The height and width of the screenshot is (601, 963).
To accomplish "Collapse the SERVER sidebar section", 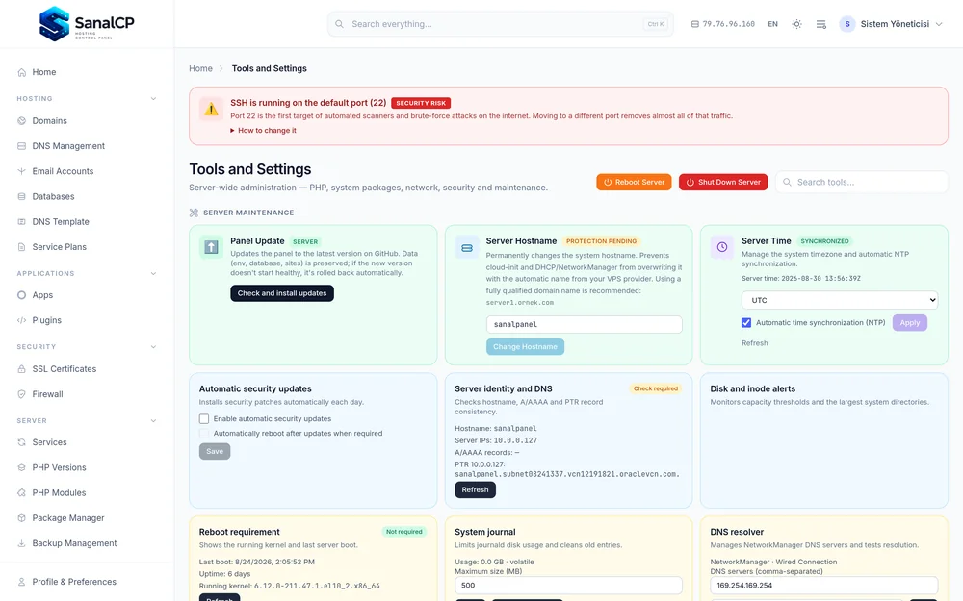I will [x=153, y=421].
